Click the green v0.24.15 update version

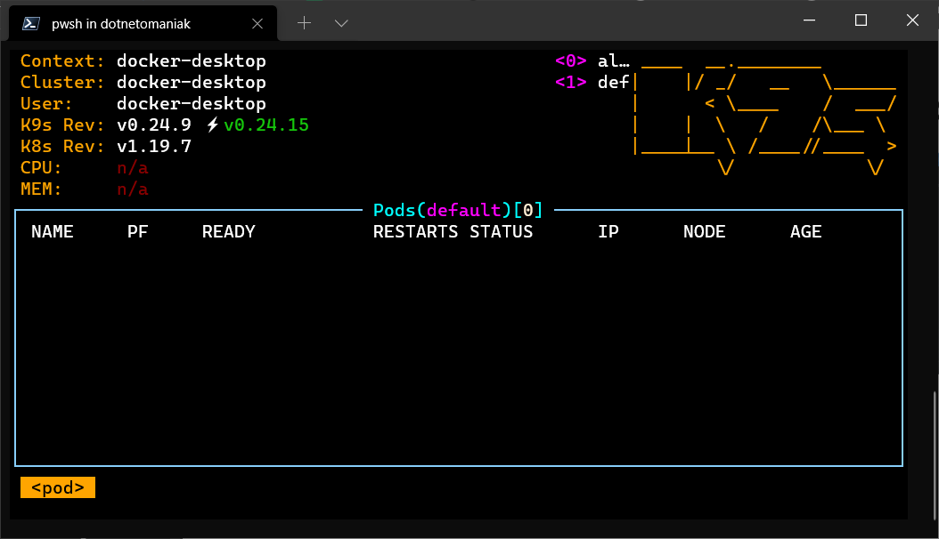tap(266, 125)
